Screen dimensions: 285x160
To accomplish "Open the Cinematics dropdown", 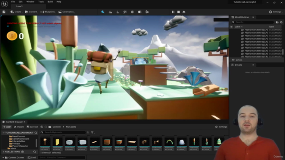I will point(66,12).
